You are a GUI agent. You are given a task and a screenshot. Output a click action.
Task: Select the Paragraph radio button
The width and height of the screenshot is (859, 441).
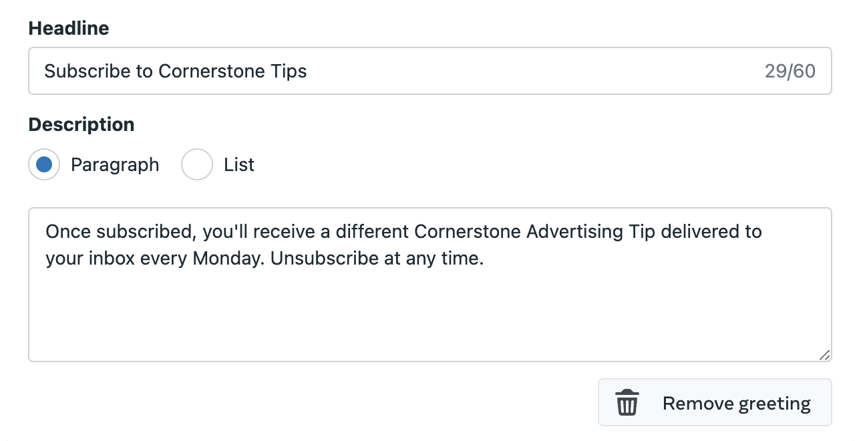point(44,165)
